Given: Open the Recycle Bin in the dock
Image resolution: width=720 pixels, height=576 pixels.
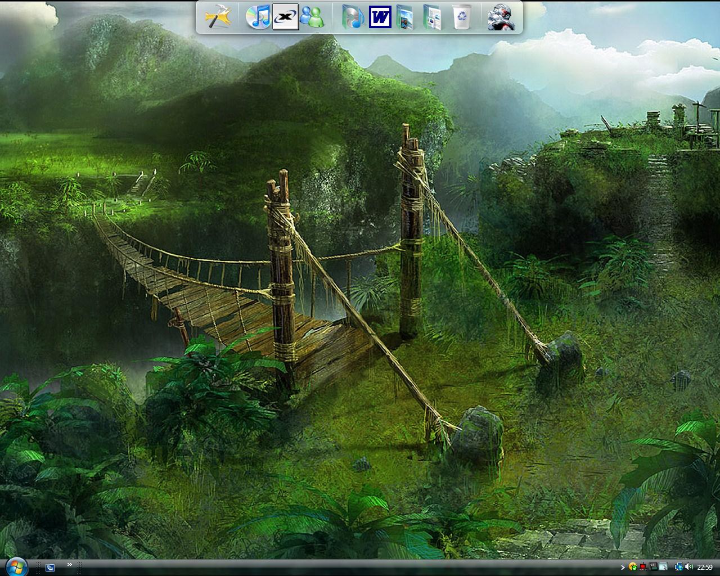Looking at the screenshot, I should tap(461, 17).
